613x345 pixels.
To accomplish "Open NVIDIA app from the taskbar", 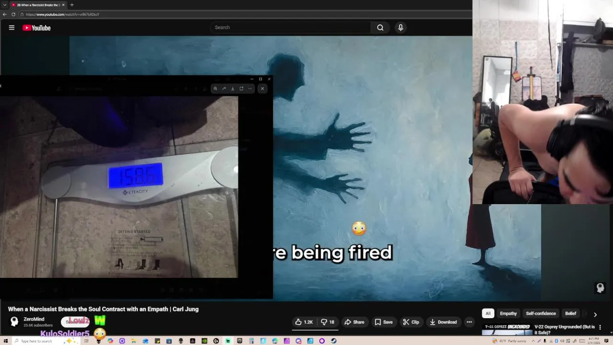I will pos(204,341).
